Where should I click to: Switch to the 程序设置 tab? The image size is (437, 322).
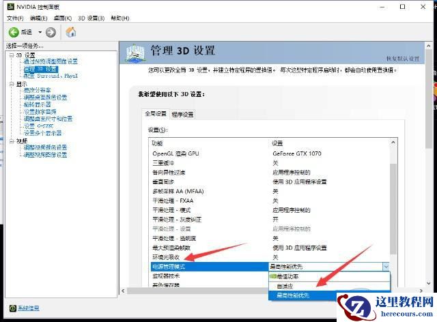(x=182, y=115)
